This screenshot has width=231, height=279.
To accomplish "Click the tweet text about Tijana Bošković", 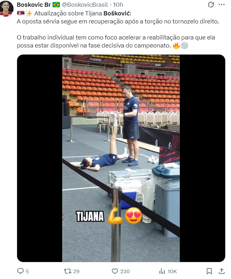I will [118, 29].
